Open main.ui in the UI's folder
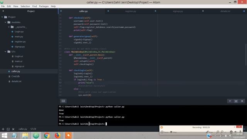The image size is (247, 139). pyautogui.click(x=19, y=61)
